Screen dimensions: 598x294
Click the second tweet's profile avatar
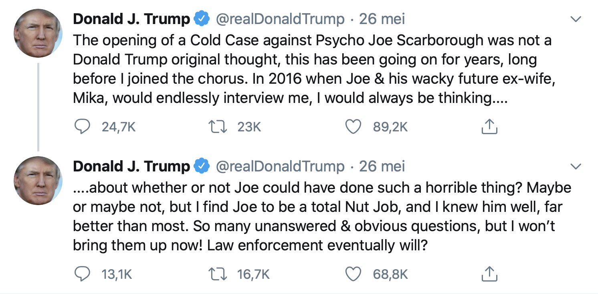point(38,181)
